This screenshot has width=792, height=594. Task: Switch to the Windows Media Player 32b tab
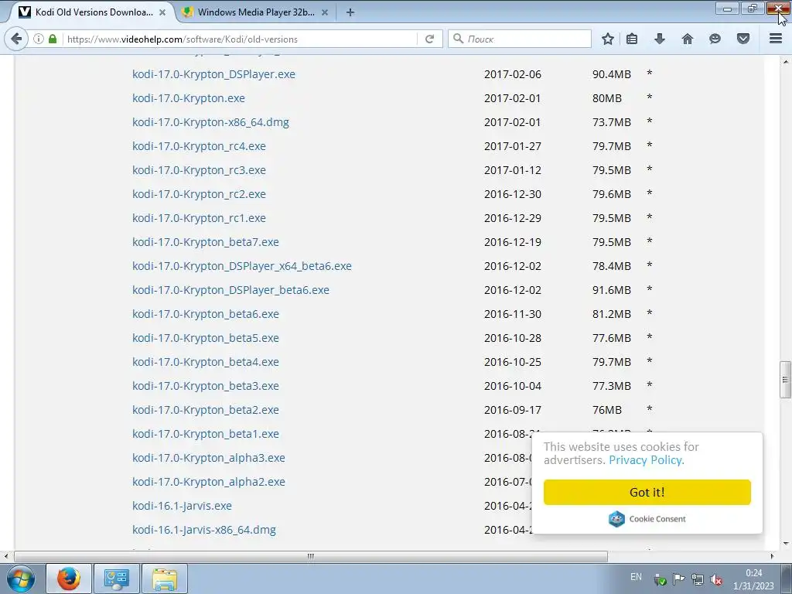point(255,12)
